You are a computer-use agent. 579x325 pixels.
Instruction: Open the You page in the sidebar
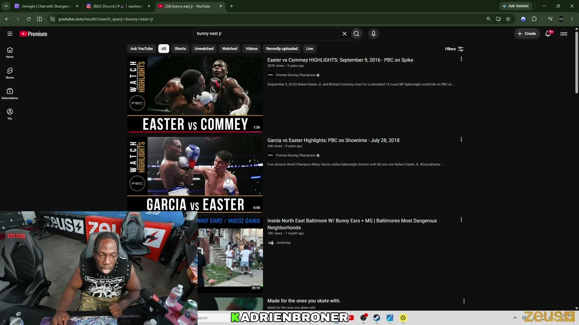(9, 114)
